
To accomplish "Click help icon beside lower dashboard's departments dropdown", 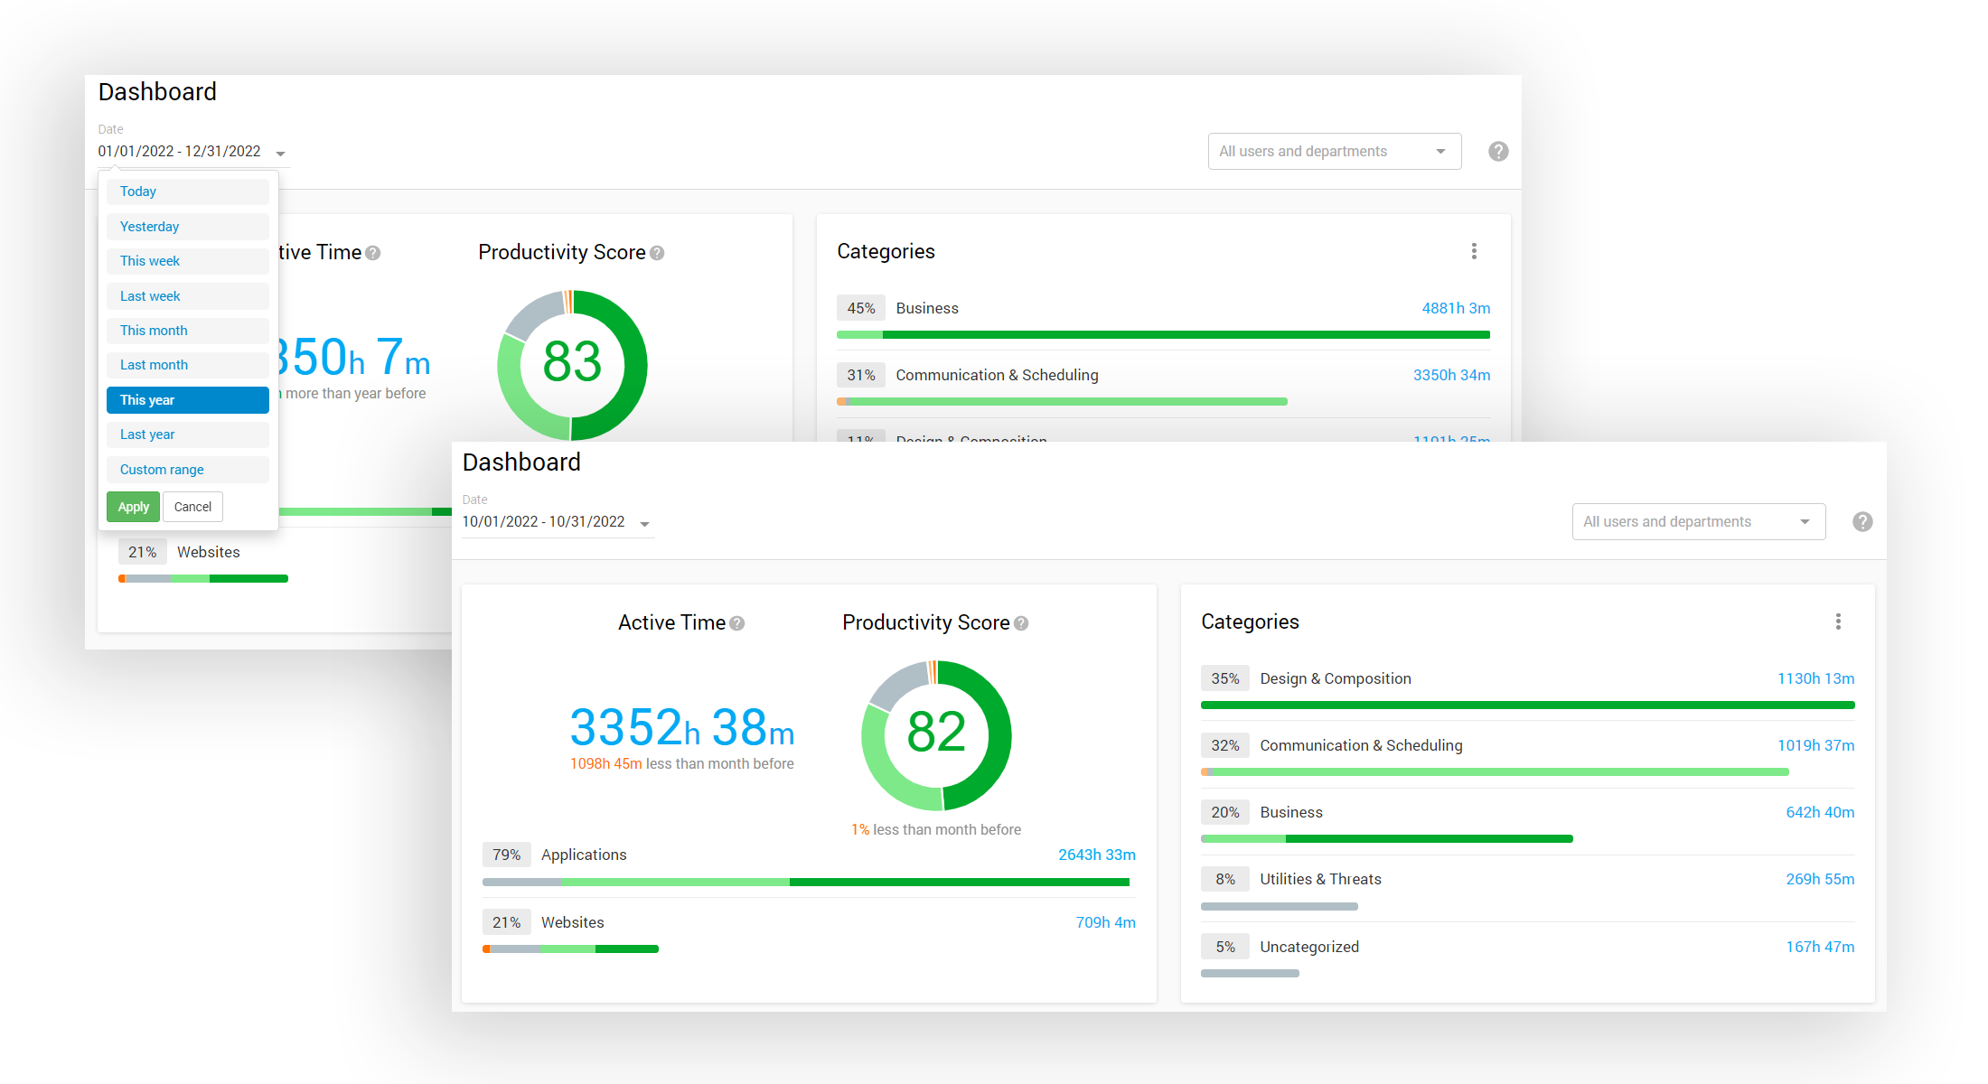I will [1861, 522].
